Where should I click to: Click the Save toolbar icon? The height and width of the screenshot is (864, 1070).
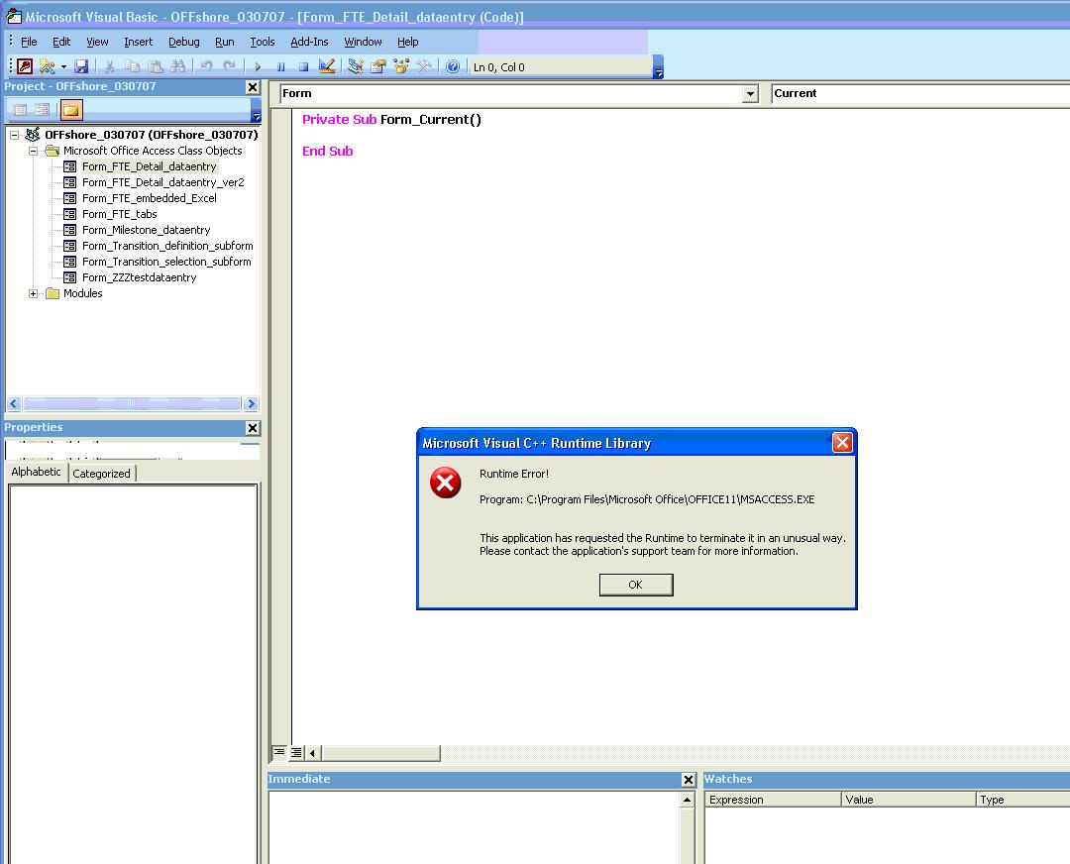pos(81,66)
